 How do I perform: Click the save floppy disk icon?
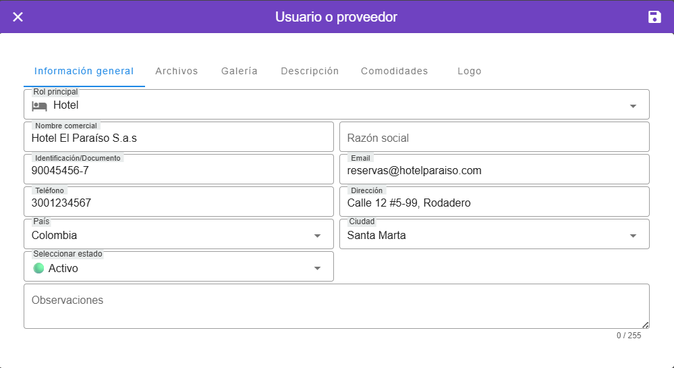click(x=654, y=17)
